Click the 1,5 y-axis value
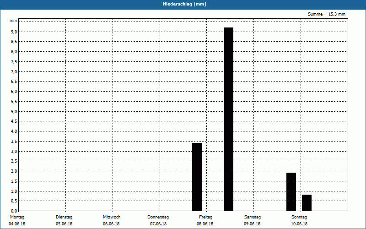 [x=14, y=181]
